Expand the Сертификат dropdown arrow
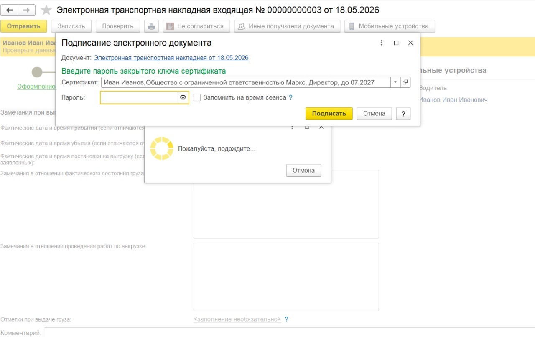The width and height of the screenshot is (535, 337). click(x=396, y=82)
